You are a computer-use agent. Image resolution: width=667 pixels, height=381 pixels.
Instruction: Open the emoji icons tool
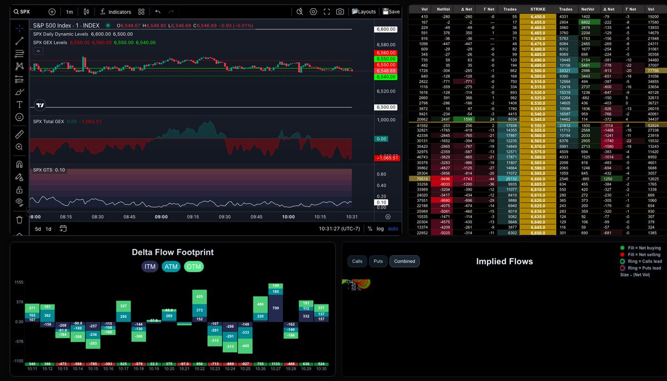(19, 117)
